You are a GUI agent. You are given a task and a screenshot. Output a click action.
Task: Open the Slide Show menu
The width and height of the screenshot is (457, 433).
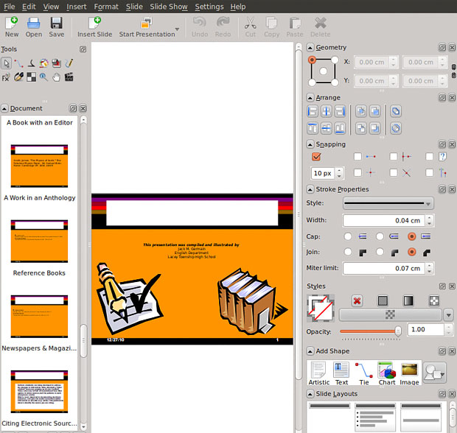click(x=169, y=7)
